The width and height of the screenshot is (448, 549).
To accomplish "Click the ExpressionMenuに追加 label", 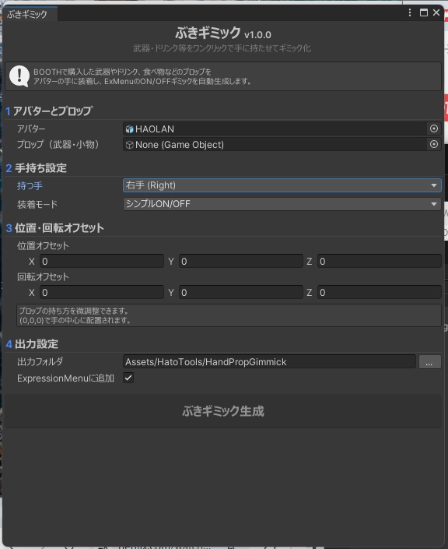I will [x=66, y=378].
